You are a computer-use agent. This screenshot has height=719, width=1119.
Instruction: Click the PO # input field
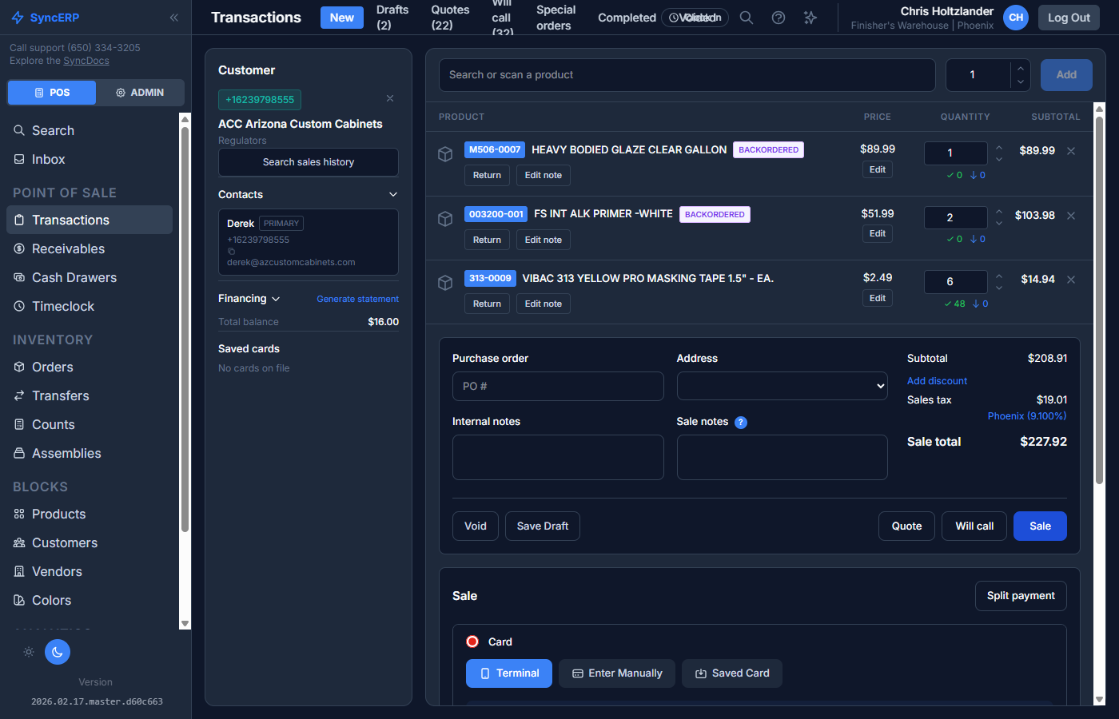[558, 386]
